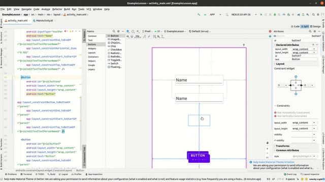Click first Name text field on canvas
This screenshot has height=182, width=325.
[199, 80]
